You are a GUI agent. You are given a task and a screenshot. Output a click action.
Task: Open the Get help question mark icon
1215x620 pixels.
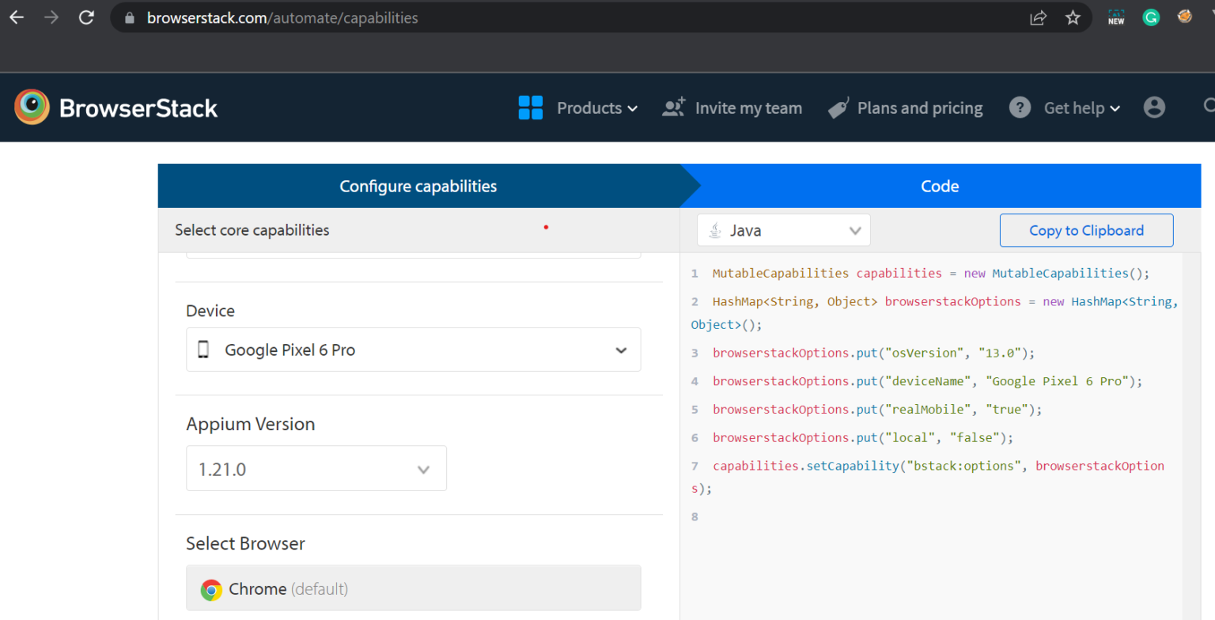[1020, 108]
